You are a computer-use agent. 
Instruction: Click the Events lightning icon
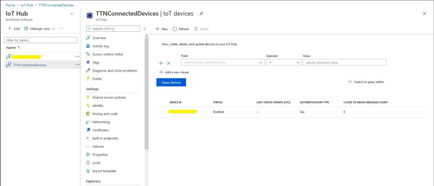(88, 78)
